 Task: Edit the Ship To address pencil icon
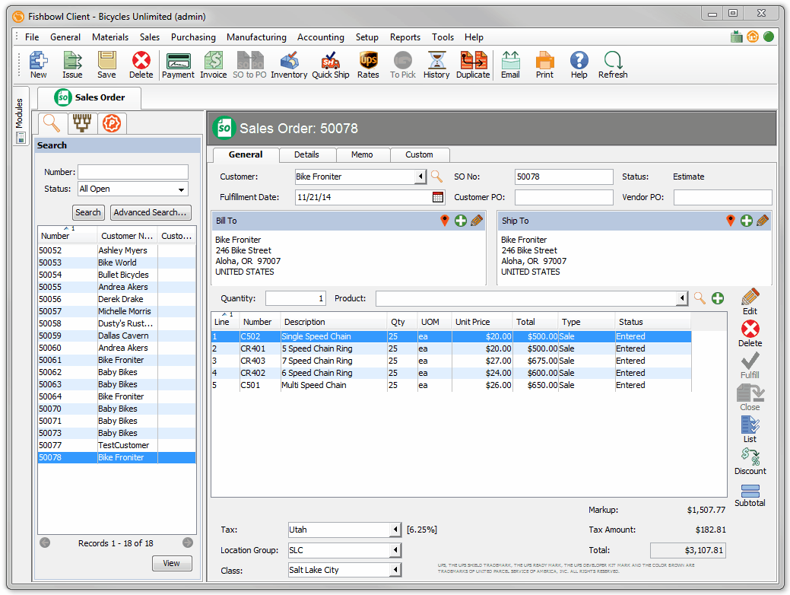pos(763,221)
